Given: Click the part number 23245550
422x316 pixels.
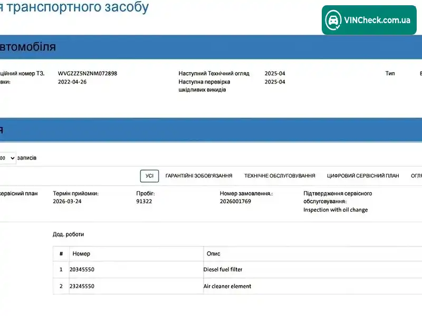Looking at the screenshot, I should point(82,286).
